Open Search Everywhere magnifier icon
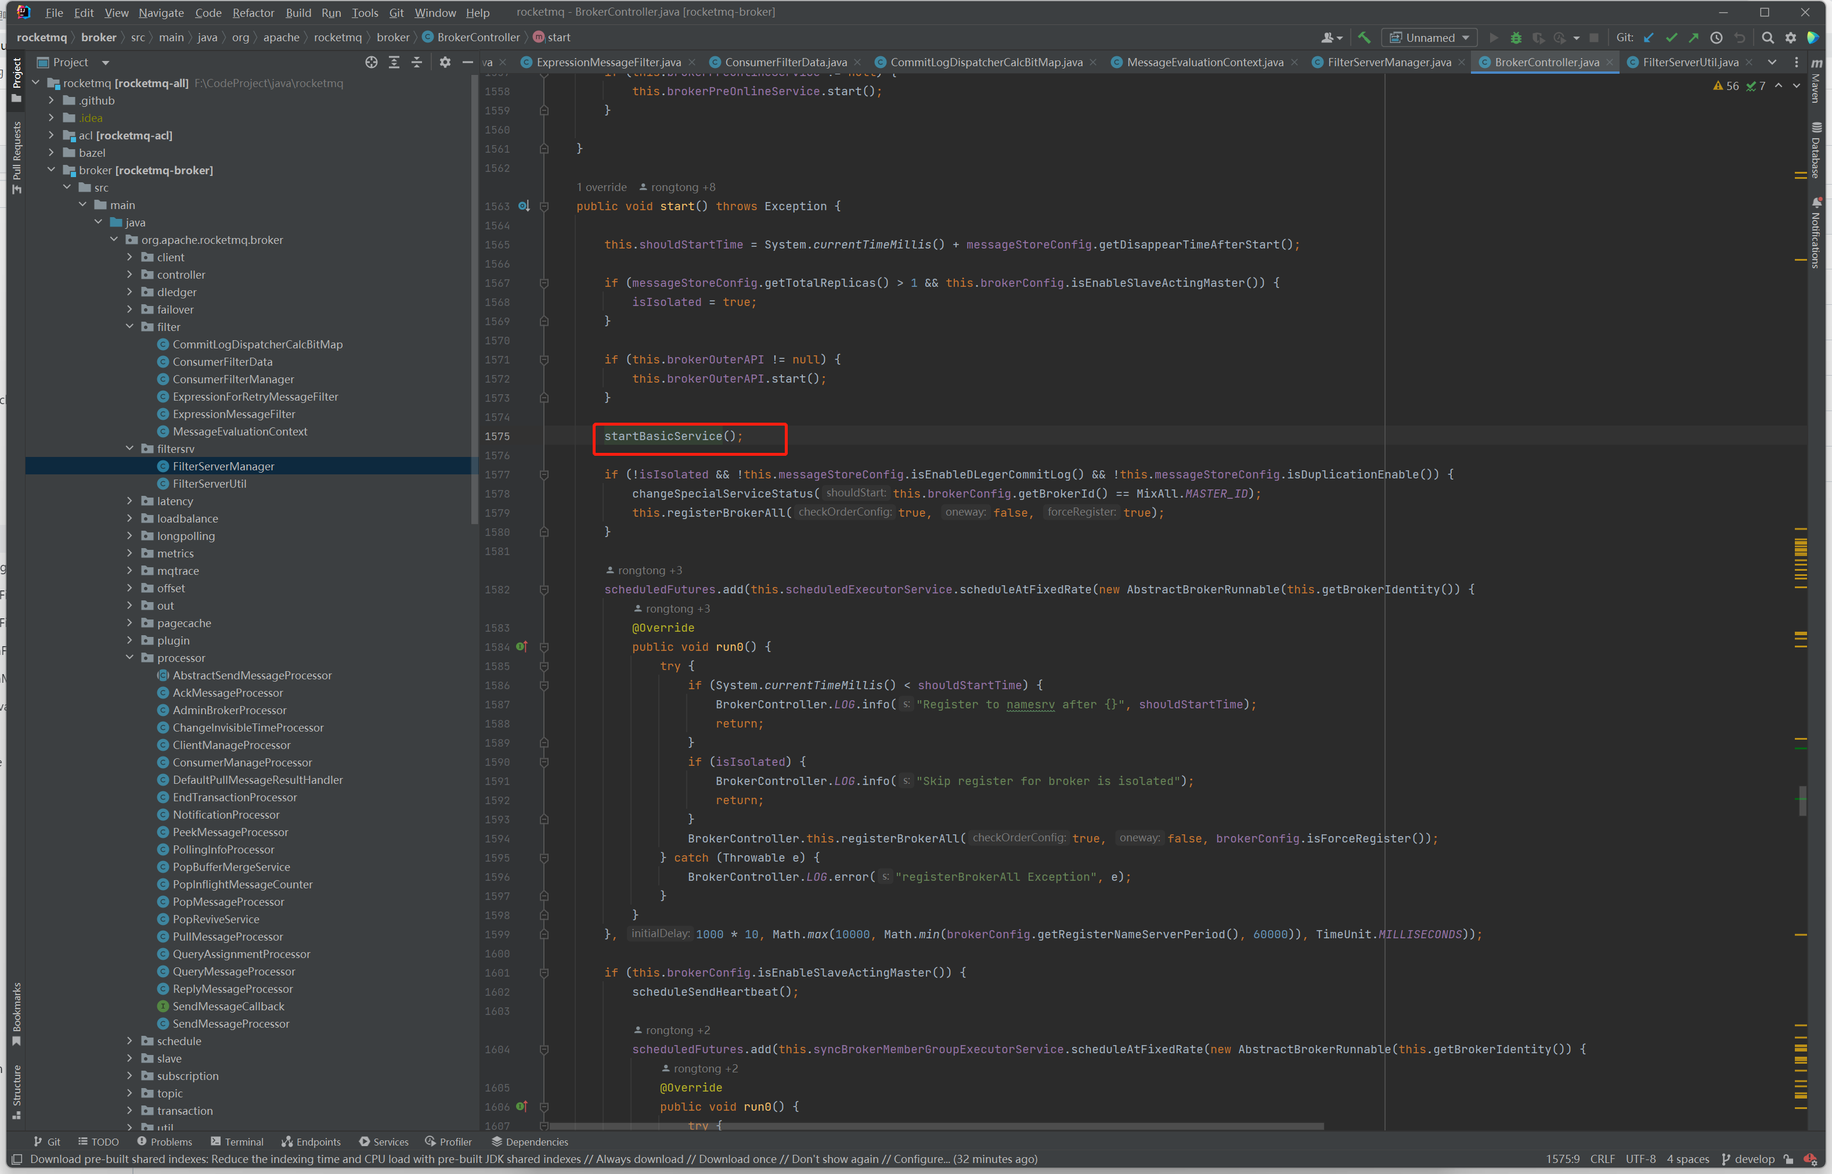 [1768, 37]
